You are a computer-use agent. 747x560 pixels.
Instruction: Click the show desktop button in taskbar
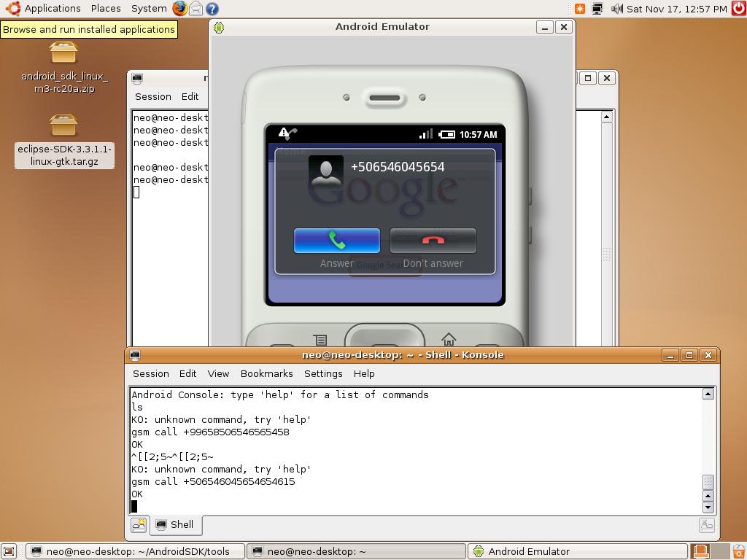pos(10,551)
